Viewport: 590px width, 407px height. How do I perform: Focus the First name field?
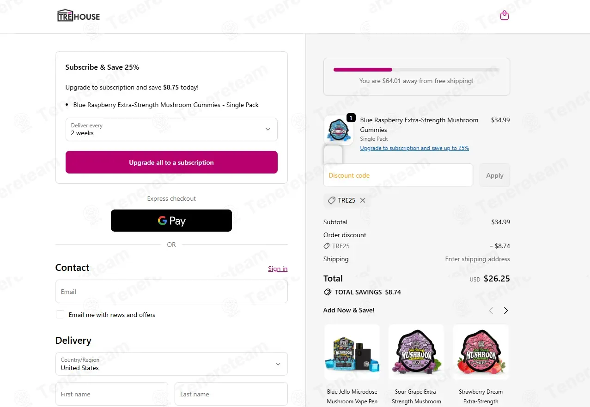point(111,394)
